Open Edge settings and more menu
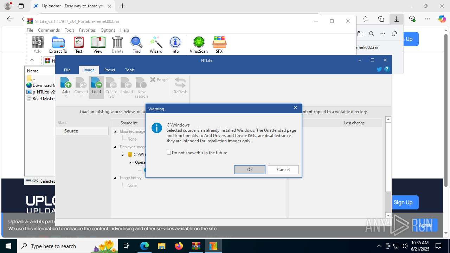450x253 pixels. click(427, 19)
